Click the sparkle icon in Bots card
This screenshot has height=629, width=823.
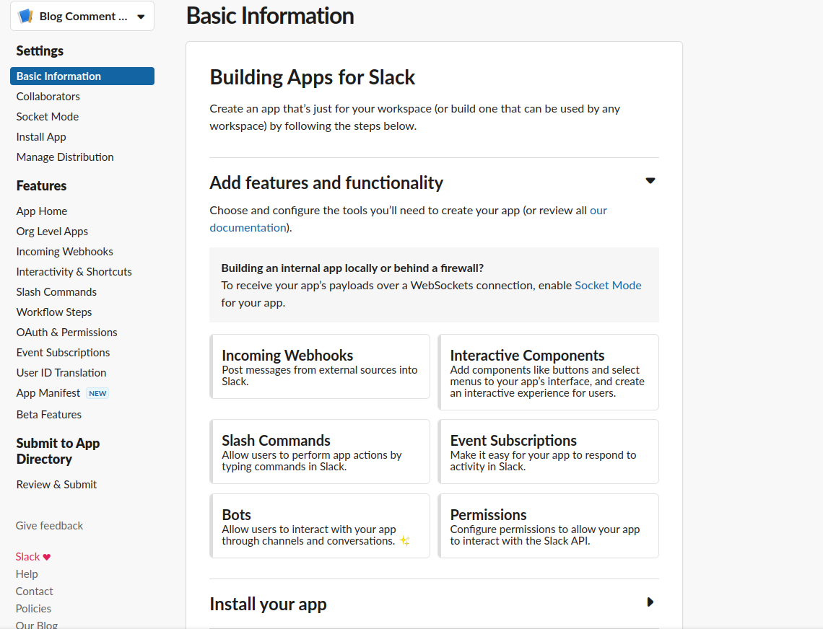(x=405, y=541)
